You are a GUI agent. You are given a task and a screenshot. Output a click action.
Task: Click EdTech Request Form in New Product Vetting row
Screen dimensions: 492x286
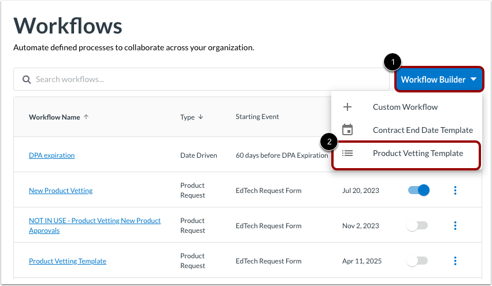coord(269,190)
